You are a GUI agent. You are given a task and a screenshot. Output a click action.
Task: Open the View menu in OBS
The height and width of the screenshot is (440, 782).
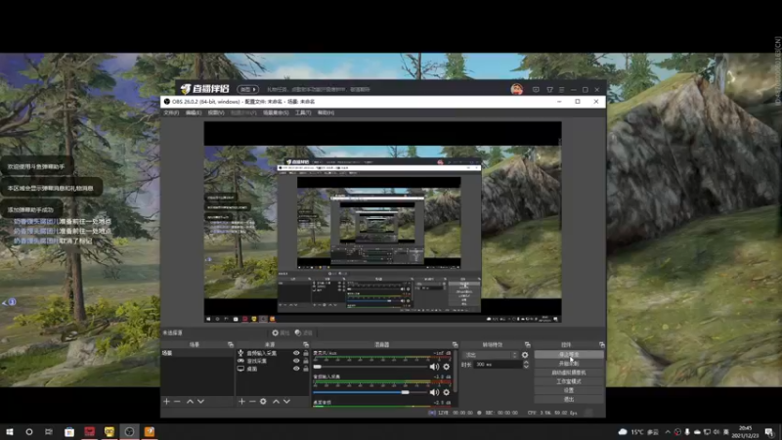[x=216, y=112]
